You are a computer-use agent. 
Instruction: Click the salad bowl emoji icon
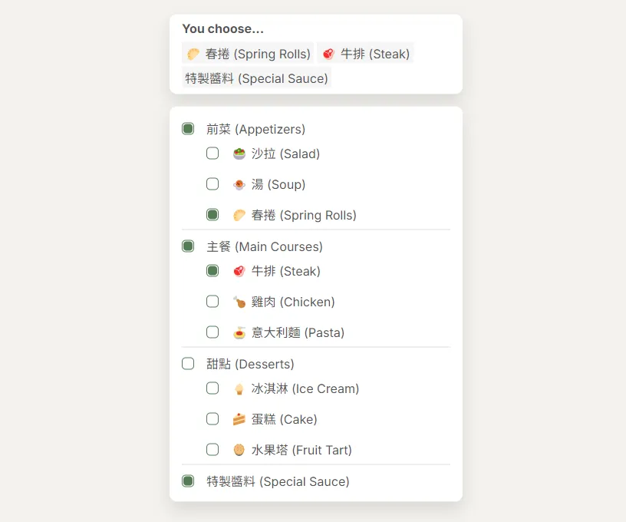point(239,154)
